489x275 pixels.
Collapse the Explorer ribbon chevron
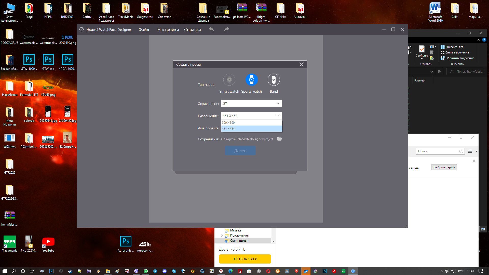[479, 40]
